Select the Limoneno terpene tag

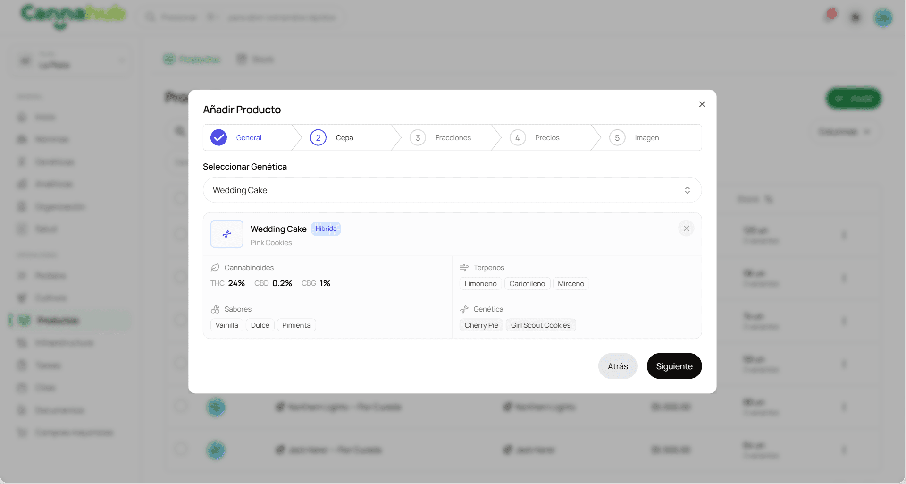[480, 284]
